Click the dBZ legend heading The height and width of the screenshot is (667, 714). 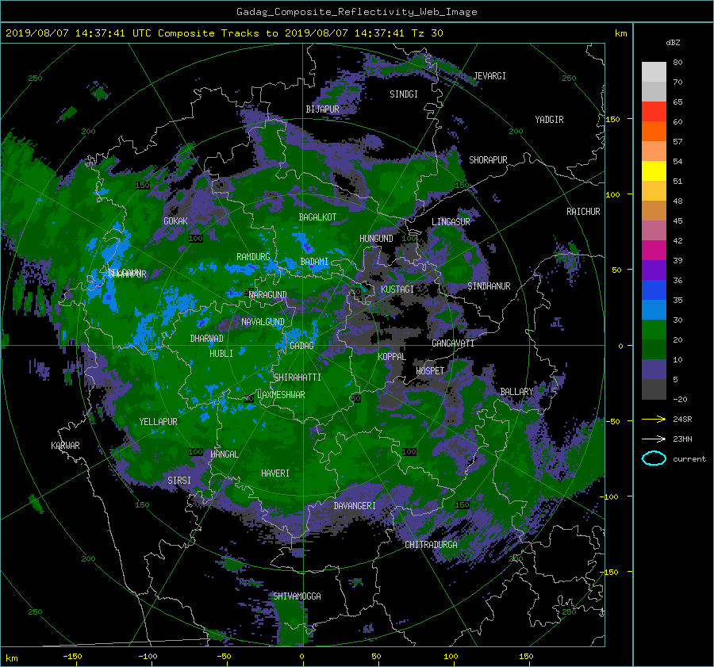(x=673, y=43)
